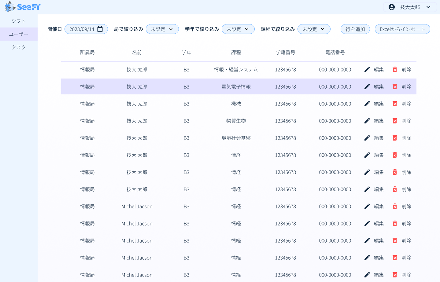The height and width of the screenshot is (282, 440).
Task: Open the タスク sidebar page
Action: [x=19, y=47]
